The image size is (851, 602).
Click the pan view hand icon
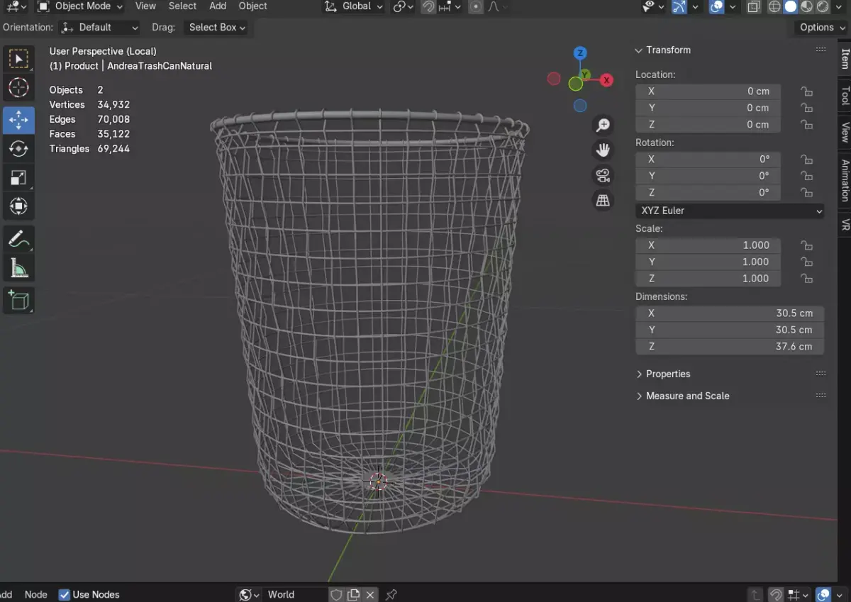(603, 150)
